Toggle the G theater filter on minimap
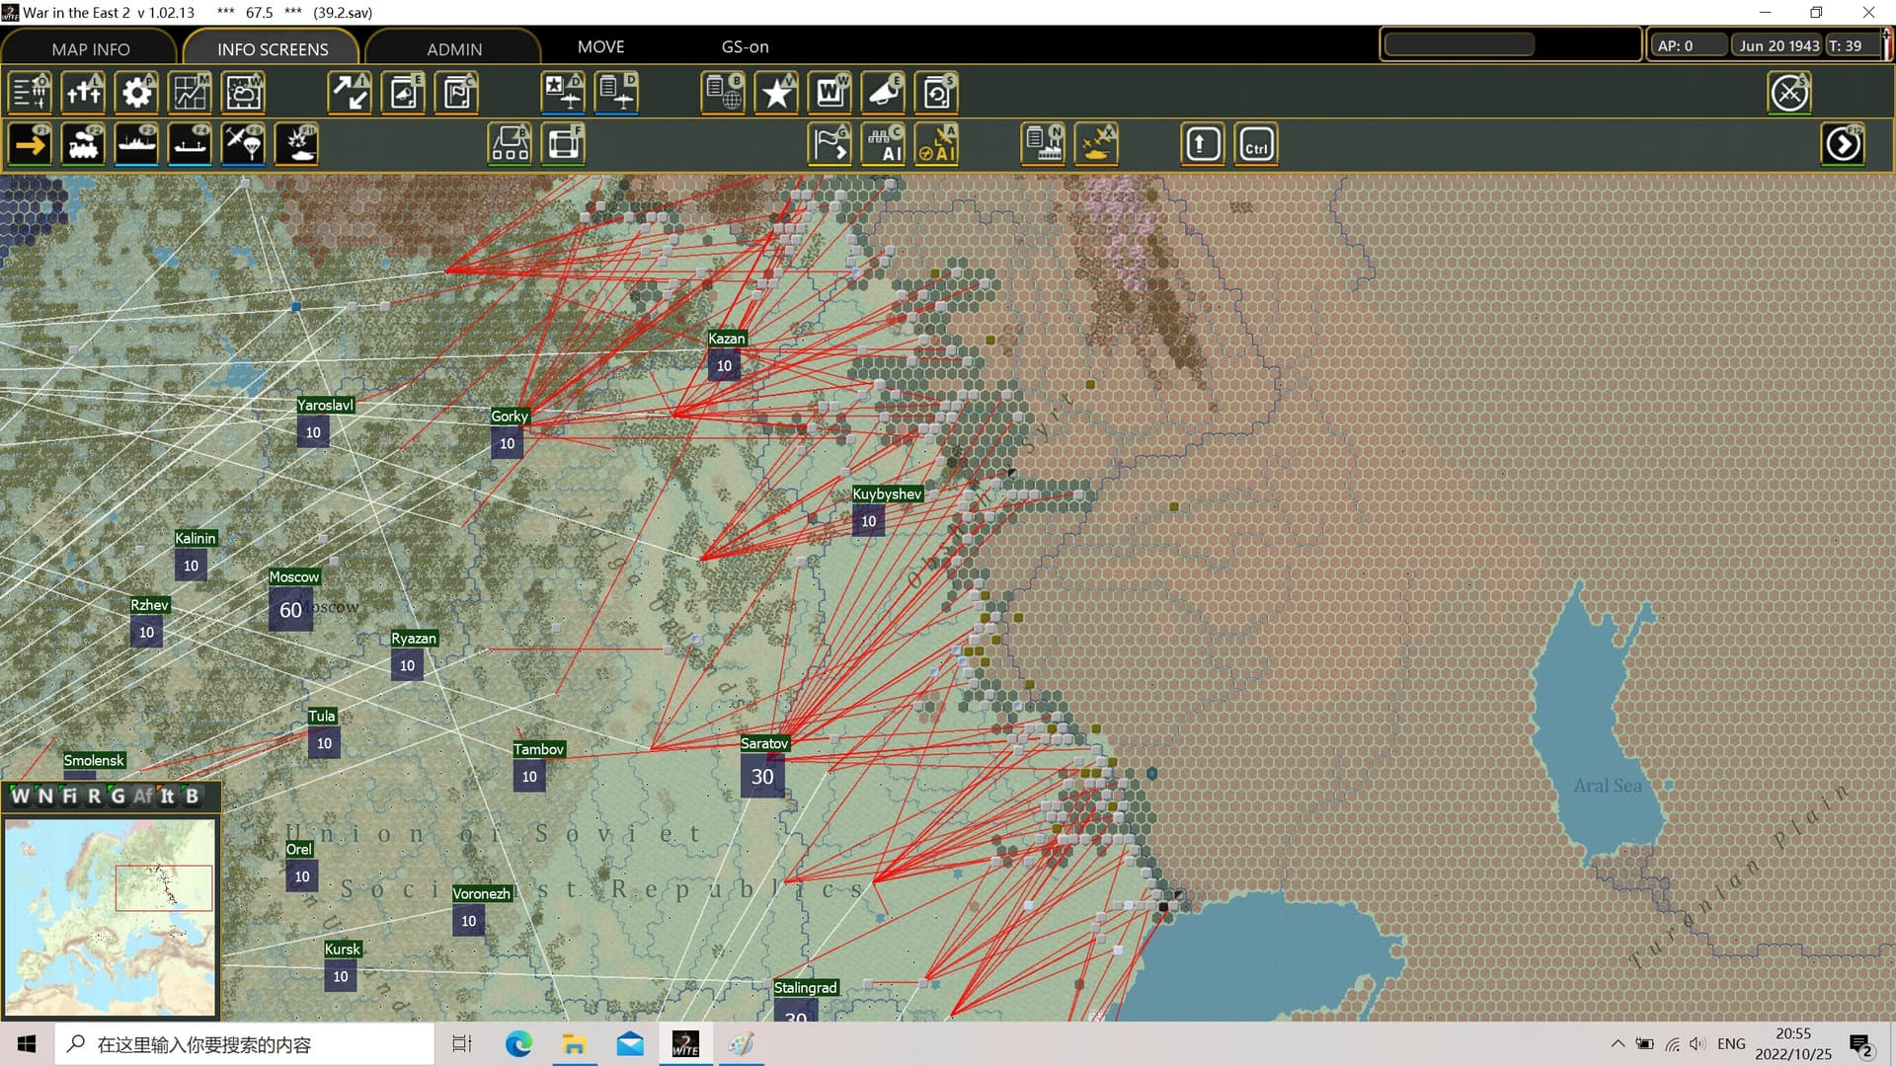The image size is (1896, 1066). [x=118, y=797]
